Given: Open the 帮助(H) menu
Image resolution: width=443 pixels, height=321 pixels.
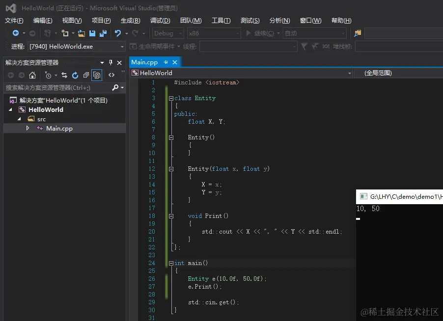Looking at the screenshot, I should click(341, 20).
